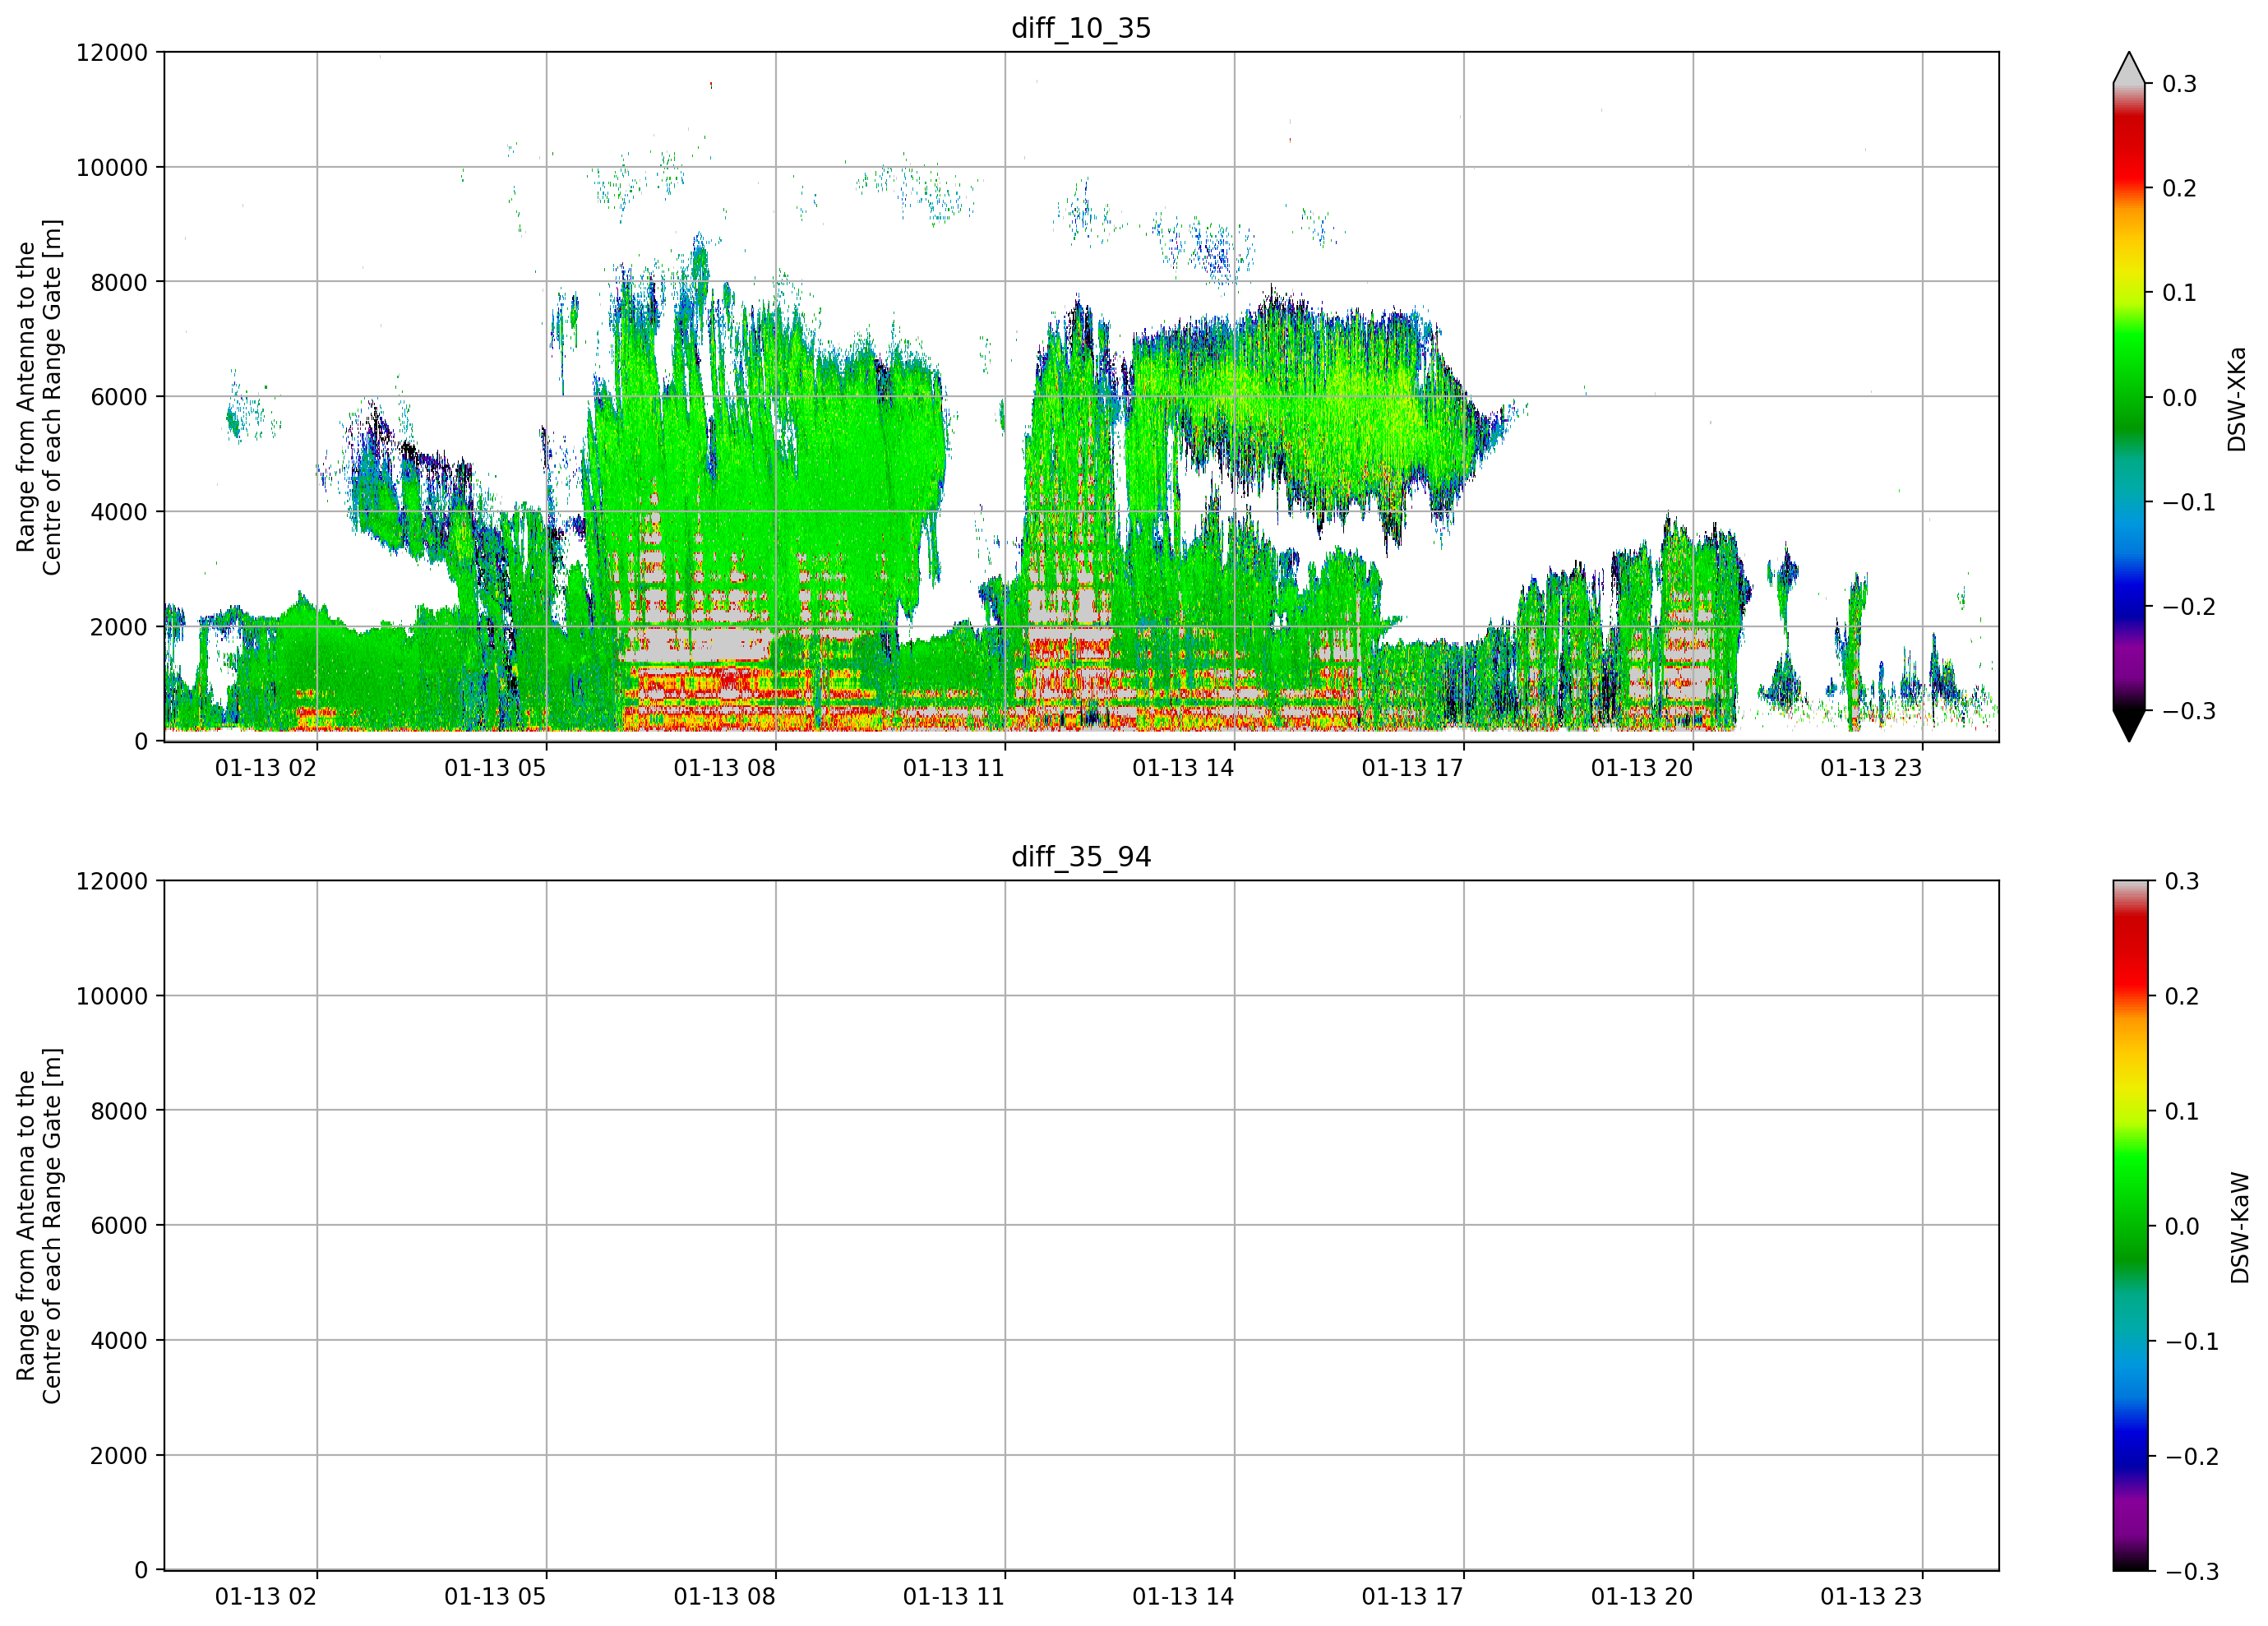Click the DSW-KaW colorbar label
The width and height of the screenshot is (2268, 1626).
coord(2240,1228)
